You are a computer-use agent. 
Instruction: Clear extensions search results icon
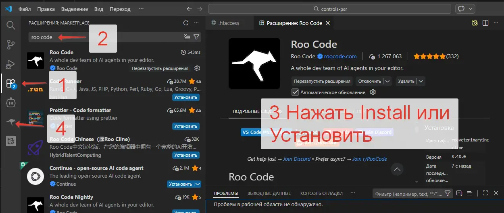[x=187, y=37]
